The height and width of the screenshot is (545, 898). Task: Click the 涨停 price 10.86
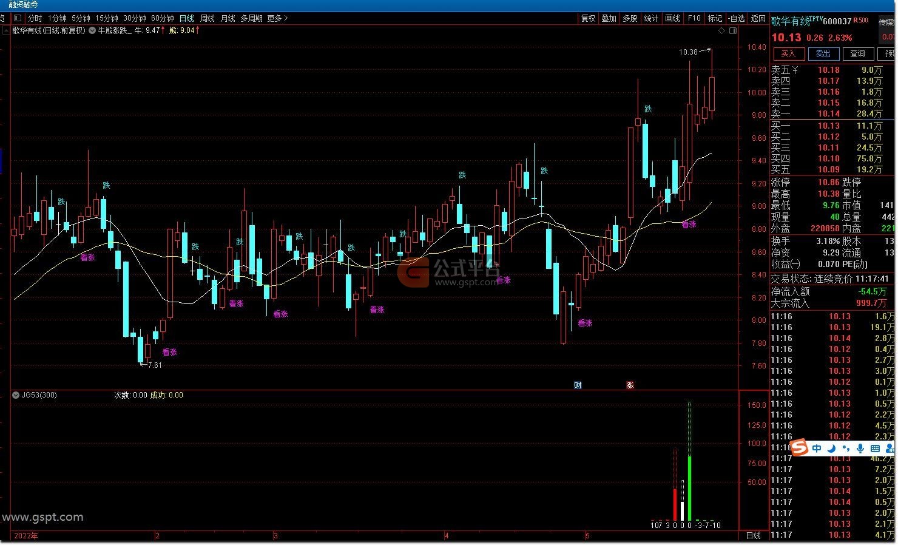click(828, 182)
